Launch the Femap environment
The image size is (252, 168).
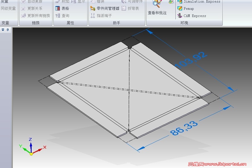pos(186,8)
